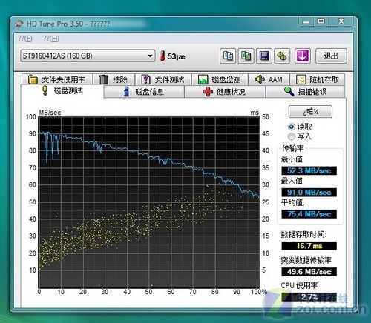
Task: Switch to the 扫描错误 error scan tab
Action: point(305,92)
